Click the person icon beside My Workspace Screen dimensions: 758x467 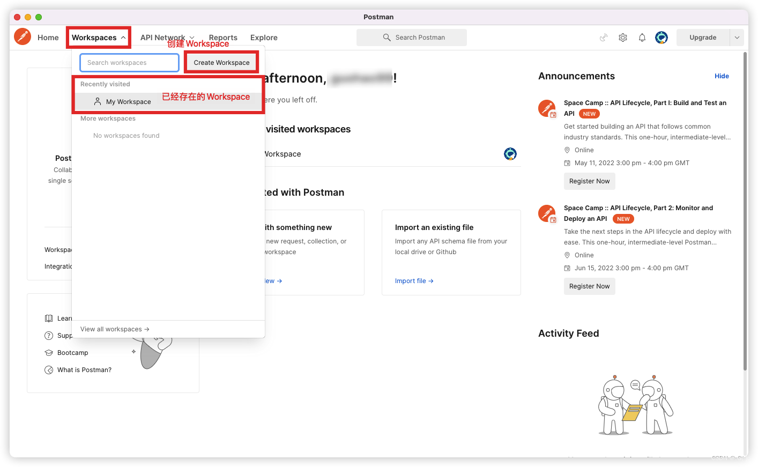pos(98,101)
